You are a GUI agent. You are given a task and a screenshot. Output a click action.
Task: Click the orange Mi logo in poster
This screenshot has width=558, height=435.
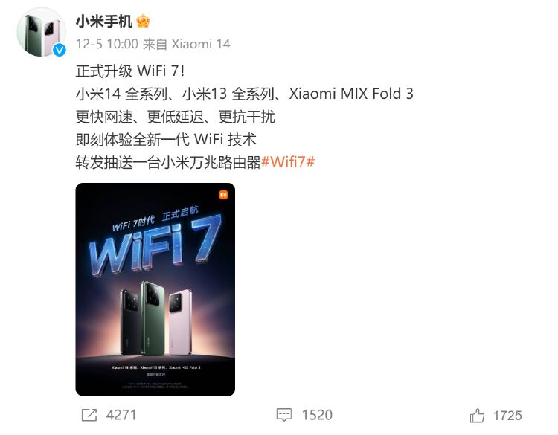pyautogui.click(x=223, y=195)
